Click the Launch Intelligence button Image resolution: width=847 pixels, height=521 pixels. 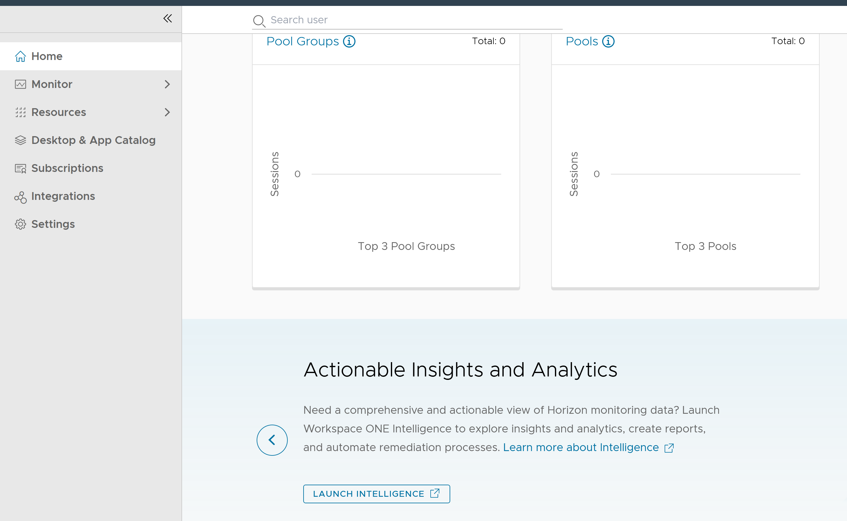point(377,494)
